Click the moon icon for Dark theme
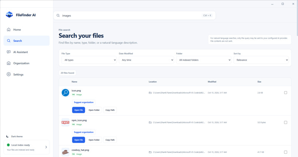298x157 pixels. [7, 136]
